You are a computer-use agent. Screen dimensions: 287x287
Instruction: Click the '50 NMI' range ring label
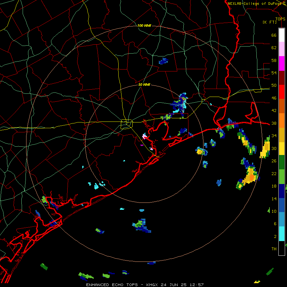click(144, 85)
